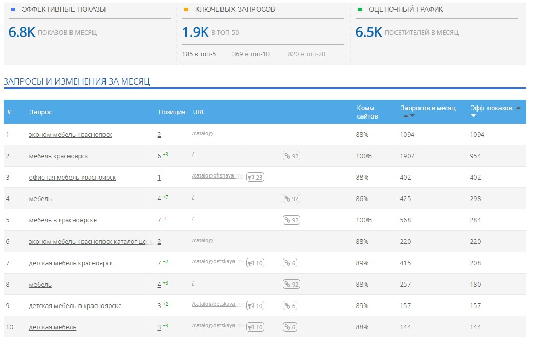Click 'Запросы и изменения за месяц' heading
Image resolution: width=535 pixels, height=342 pixels.
pos(77,81)
